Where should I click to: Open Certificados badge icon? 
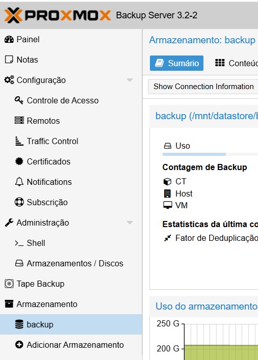tap(19, 161)
